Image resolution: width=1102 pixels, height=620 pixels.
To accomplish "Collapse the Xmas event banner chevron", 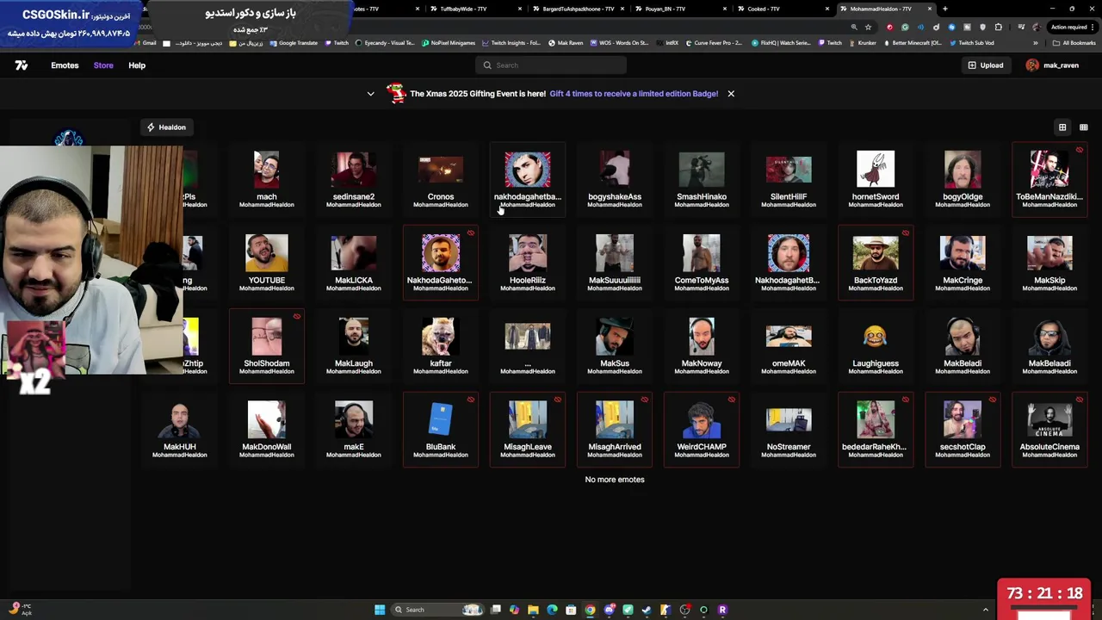I will pos(370,94).
